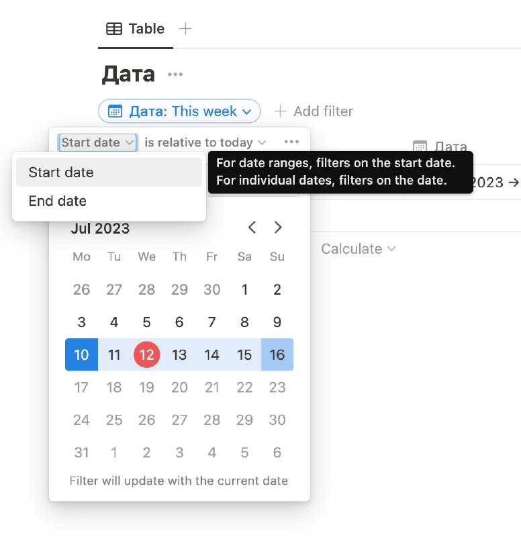This screenshot has width=521, height=537.
Task: Click the plus icon to add a new view
Action: 185,29
